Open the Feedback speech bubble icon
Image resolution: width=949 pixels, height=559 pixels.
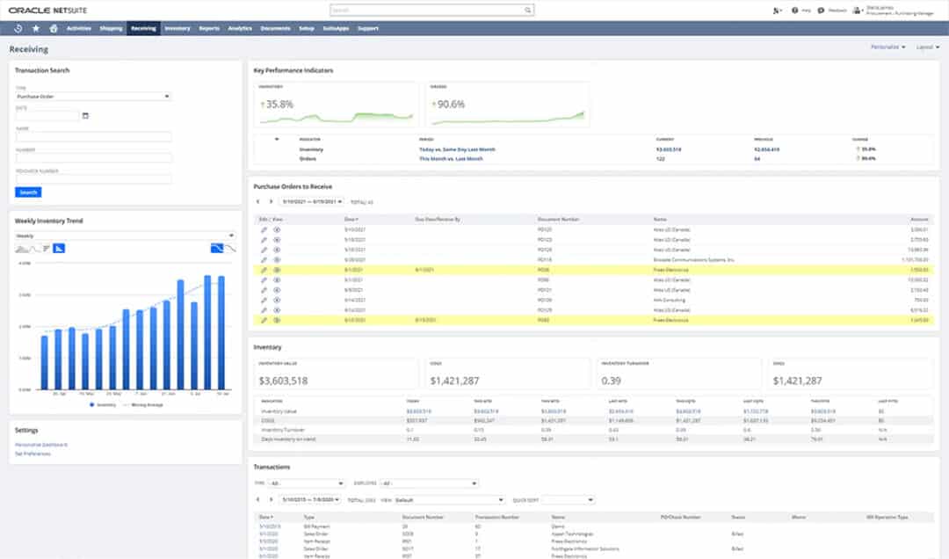[821, 11]
